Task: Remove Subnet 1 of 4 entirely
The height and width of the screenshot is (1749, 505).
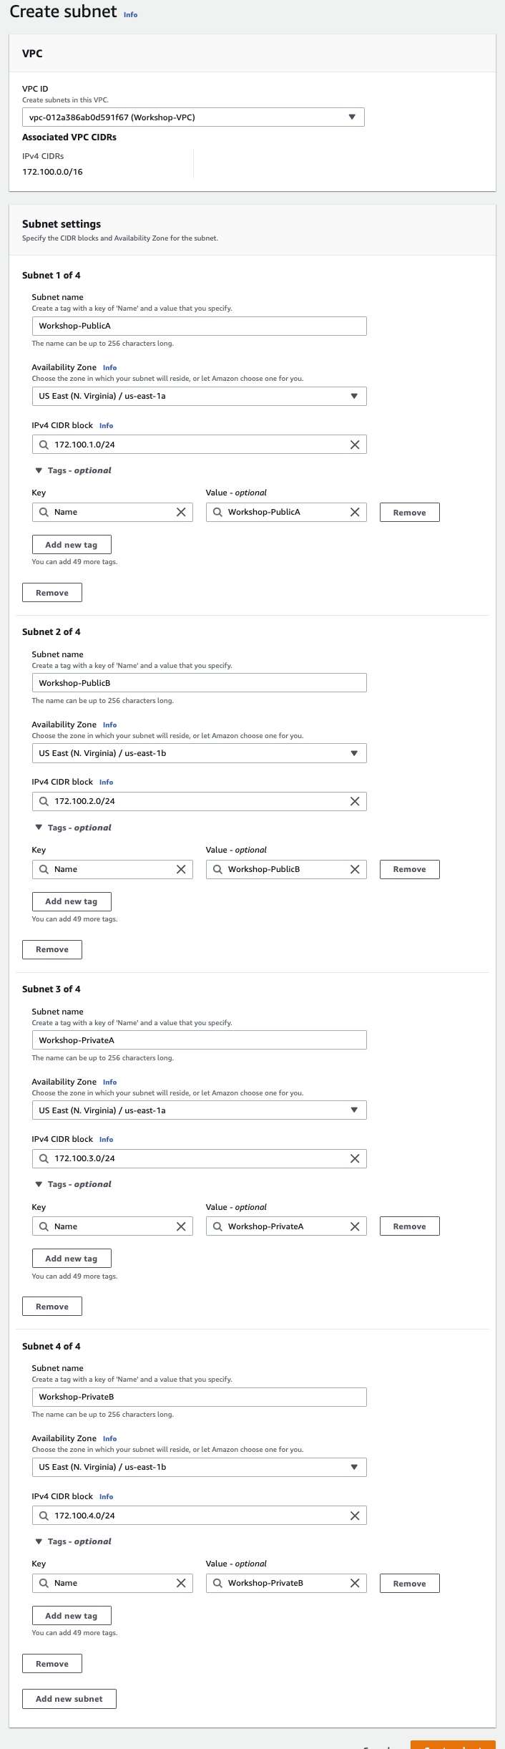Action: click(52, 593)
